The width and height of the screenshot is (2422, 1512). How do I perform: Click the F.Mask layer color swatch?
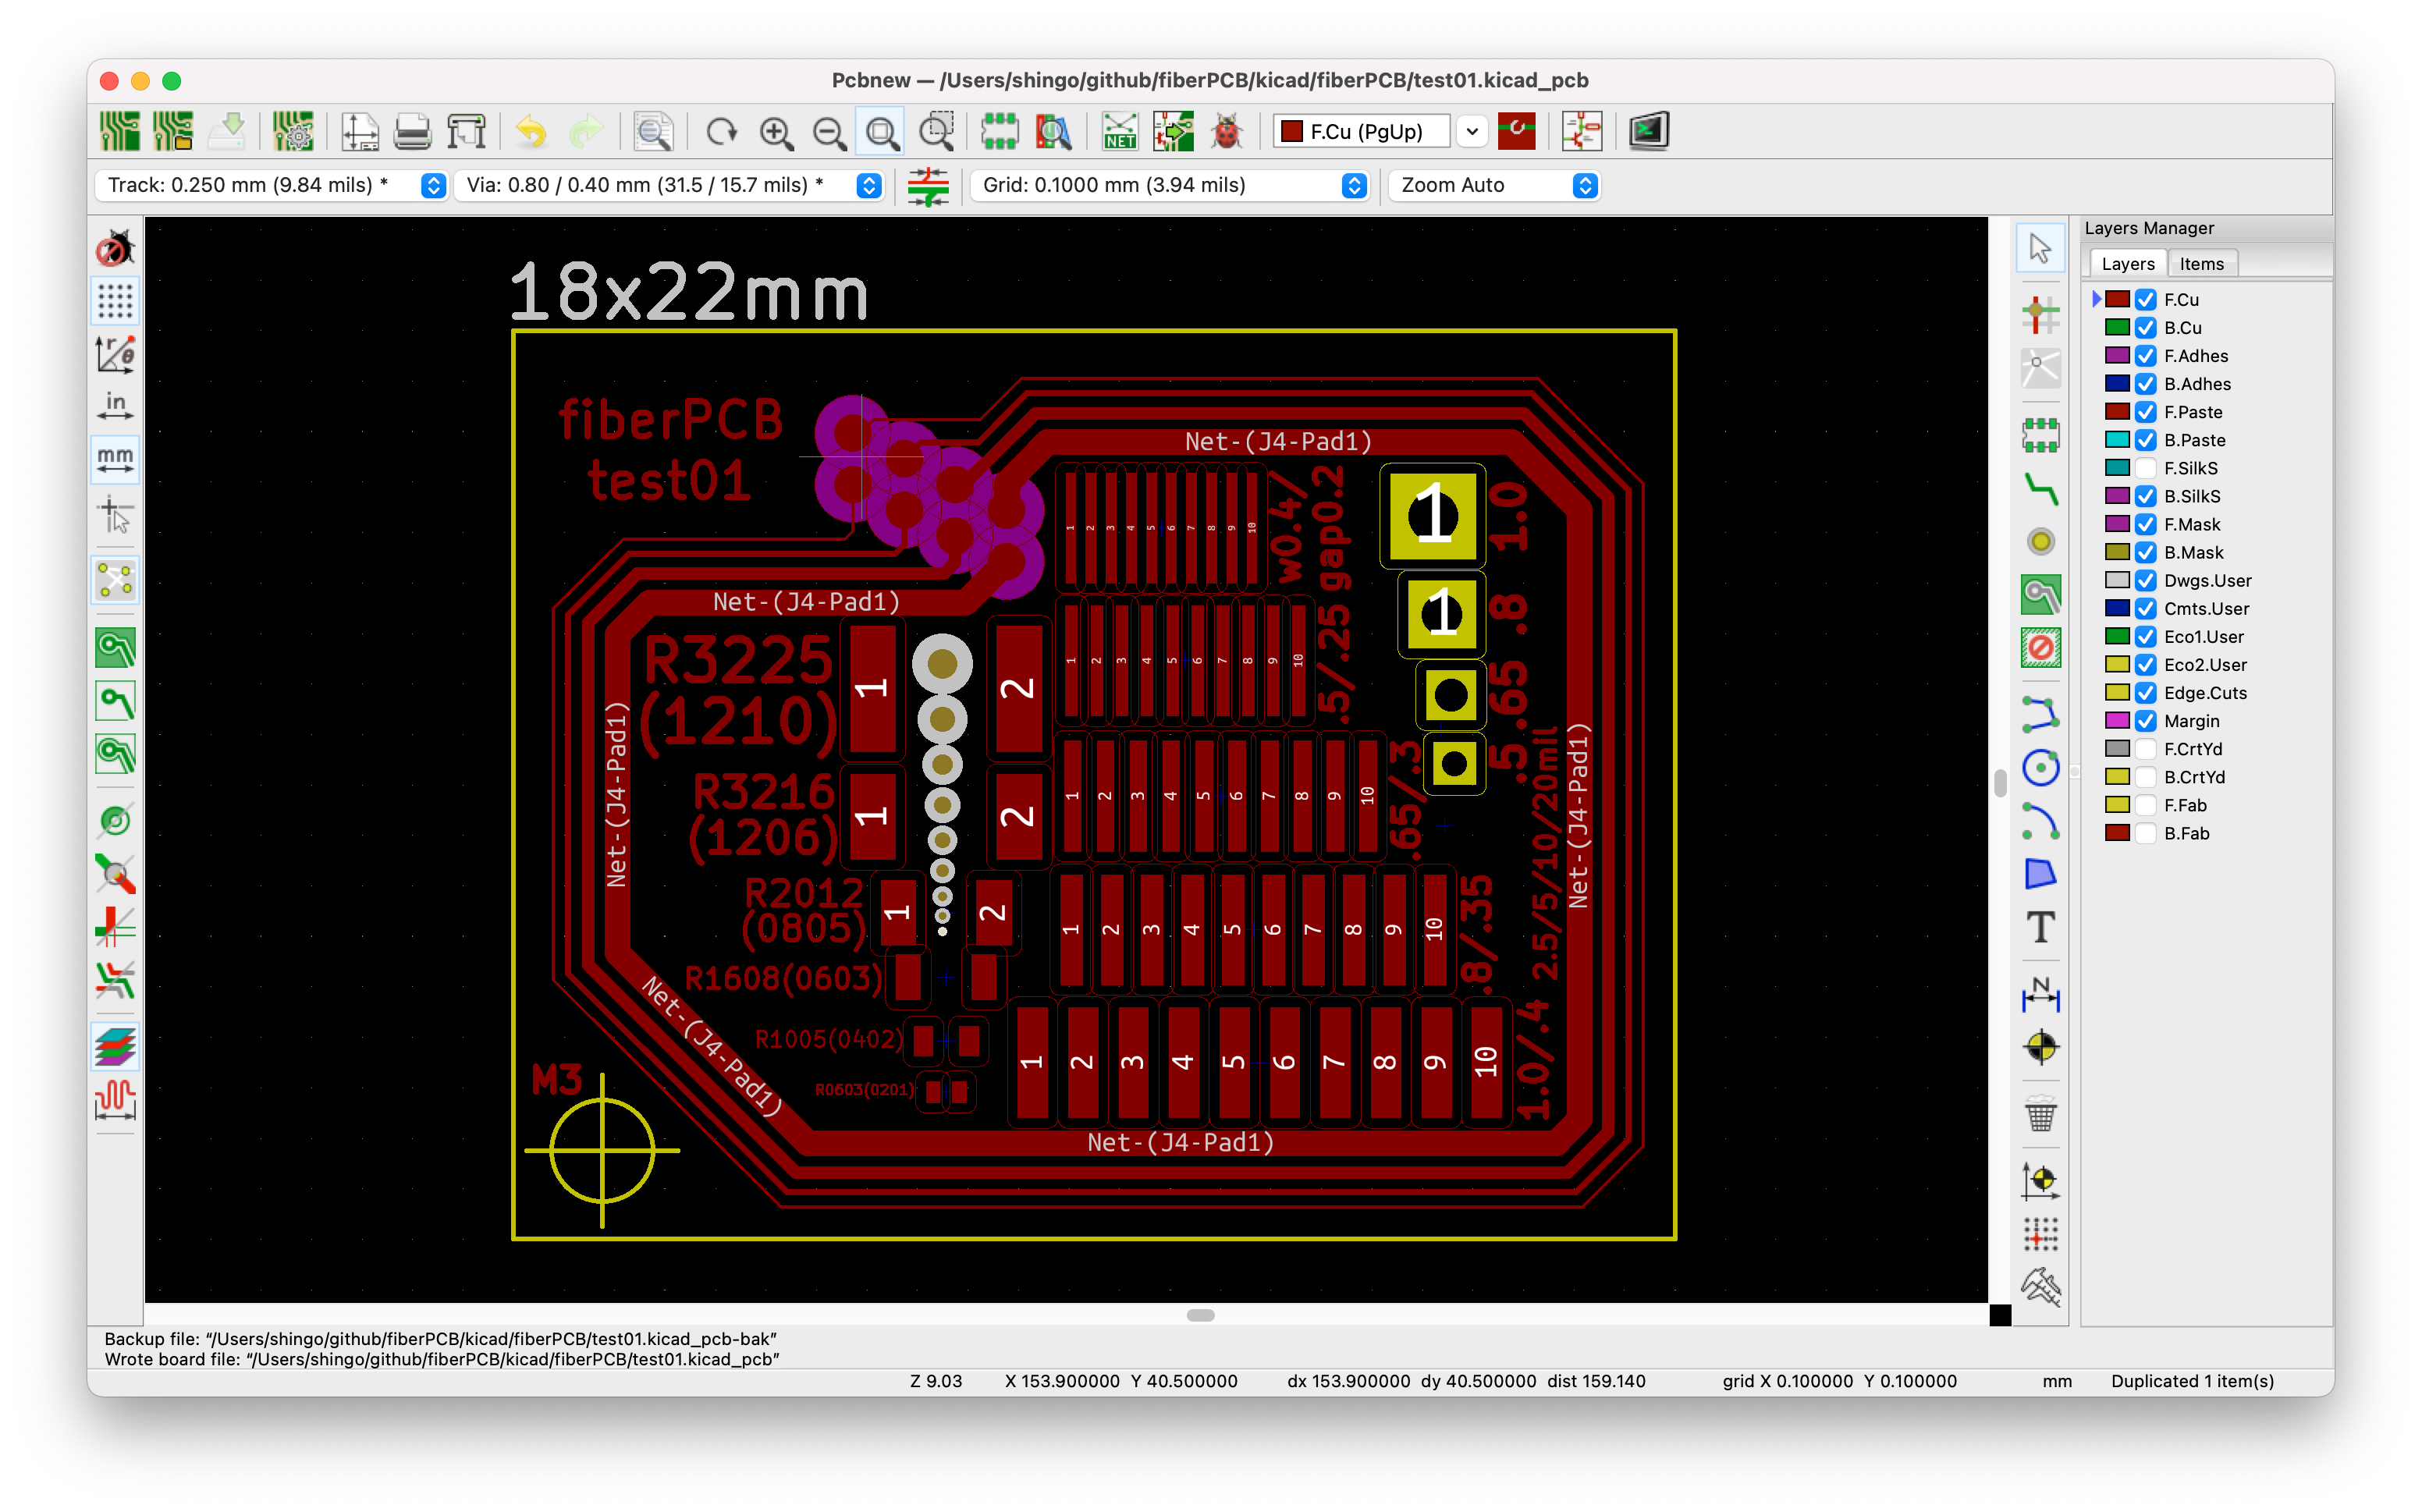click(2116, 524)
